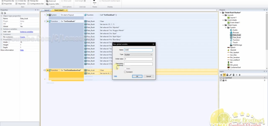Select Event sheet 1 tab
This screenshot has width=268, height=126.
click(59, 10)
